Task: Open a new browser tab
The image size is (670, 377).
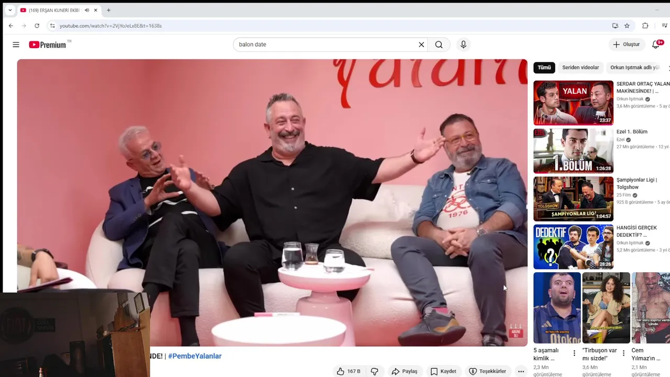Action: [108, 10]
